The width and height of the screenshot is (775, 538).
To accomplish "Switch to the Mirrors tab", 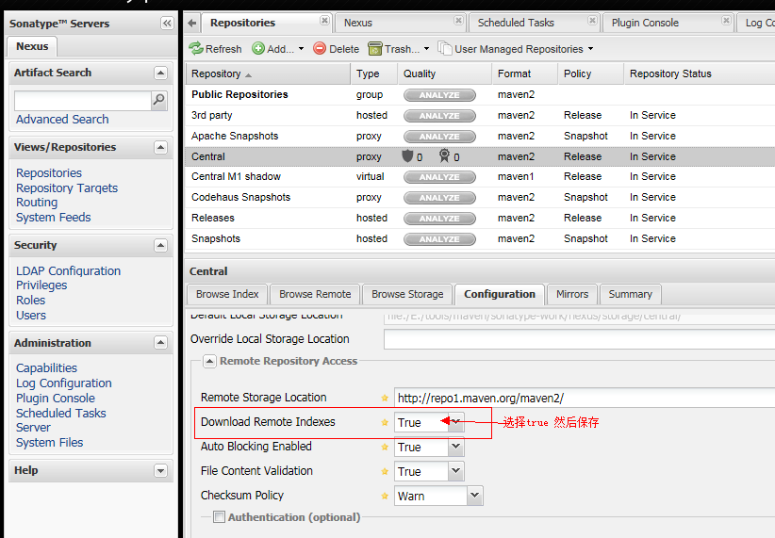I will [x=572, y=294].
